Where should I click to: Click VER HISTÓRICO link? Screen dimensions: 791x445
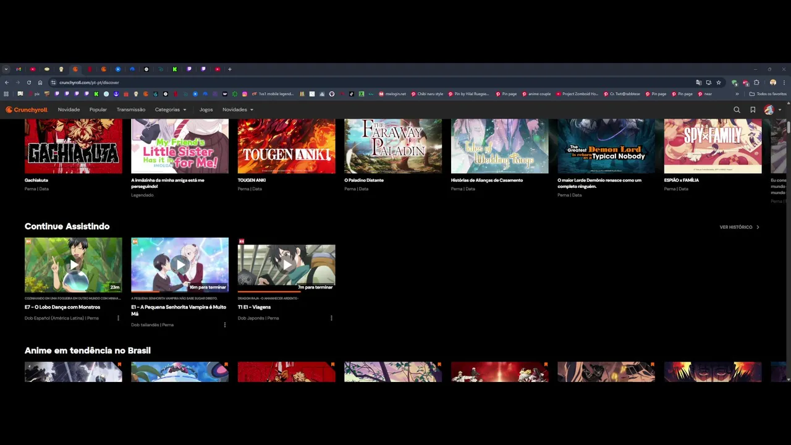tap(740, 227)
